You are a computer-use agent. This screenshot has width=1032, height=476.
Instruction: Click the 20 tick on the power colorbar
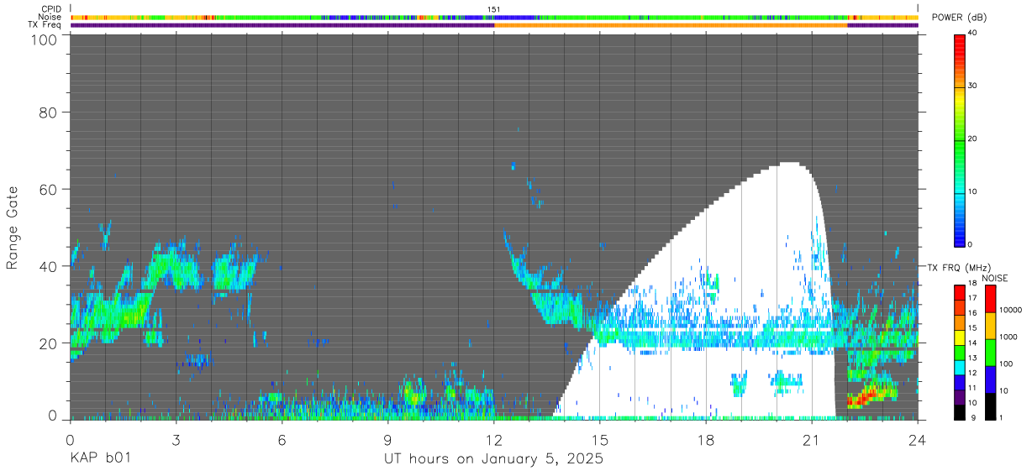point(971,139)
